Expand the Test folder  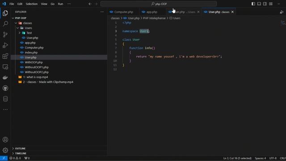click(x=20, y=33)
